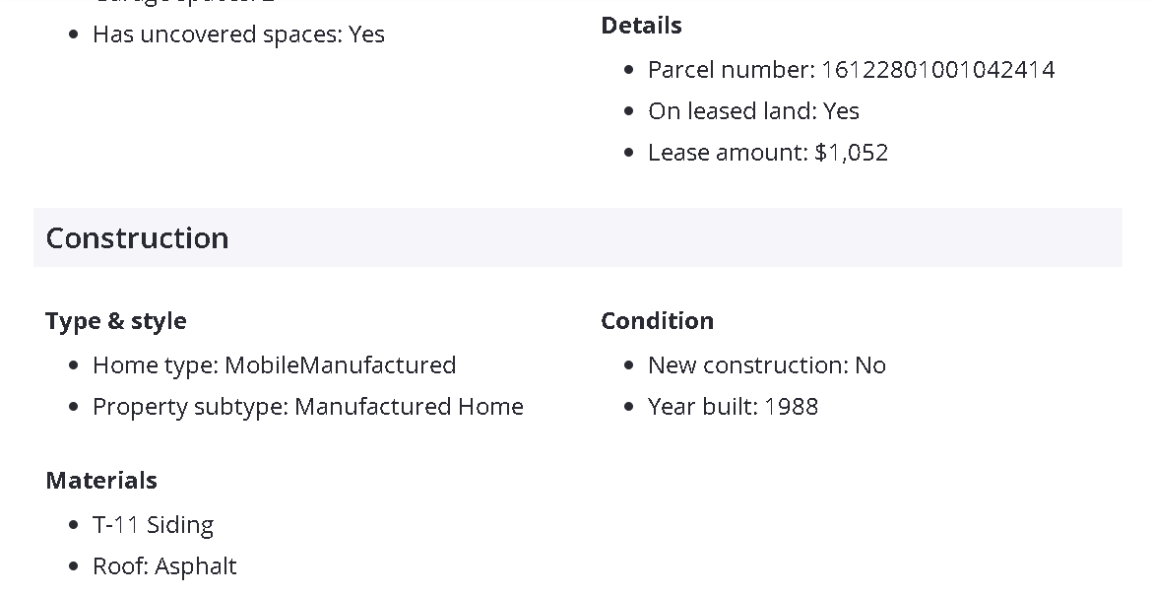The height and width of the screenshot is (595, 1153).
Task: Click the MobileManufactured home type value
Action: (341, 365)
